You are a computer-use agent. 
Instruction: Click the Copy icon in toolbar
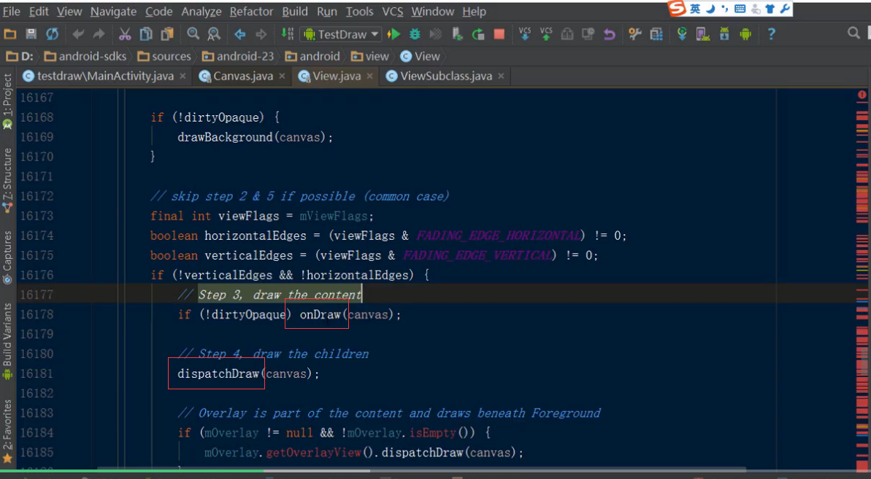pos(146,34)
